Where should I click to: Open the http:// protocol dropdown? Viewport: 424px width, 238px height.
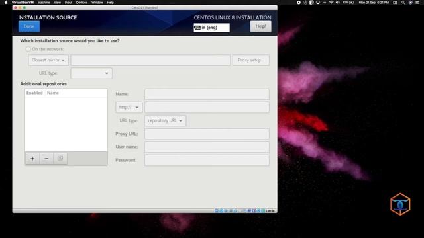point(129,107)
